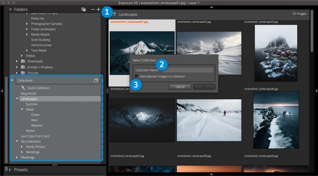Select the Landscapes collection
318x176 pixels.
pos(29,99)
